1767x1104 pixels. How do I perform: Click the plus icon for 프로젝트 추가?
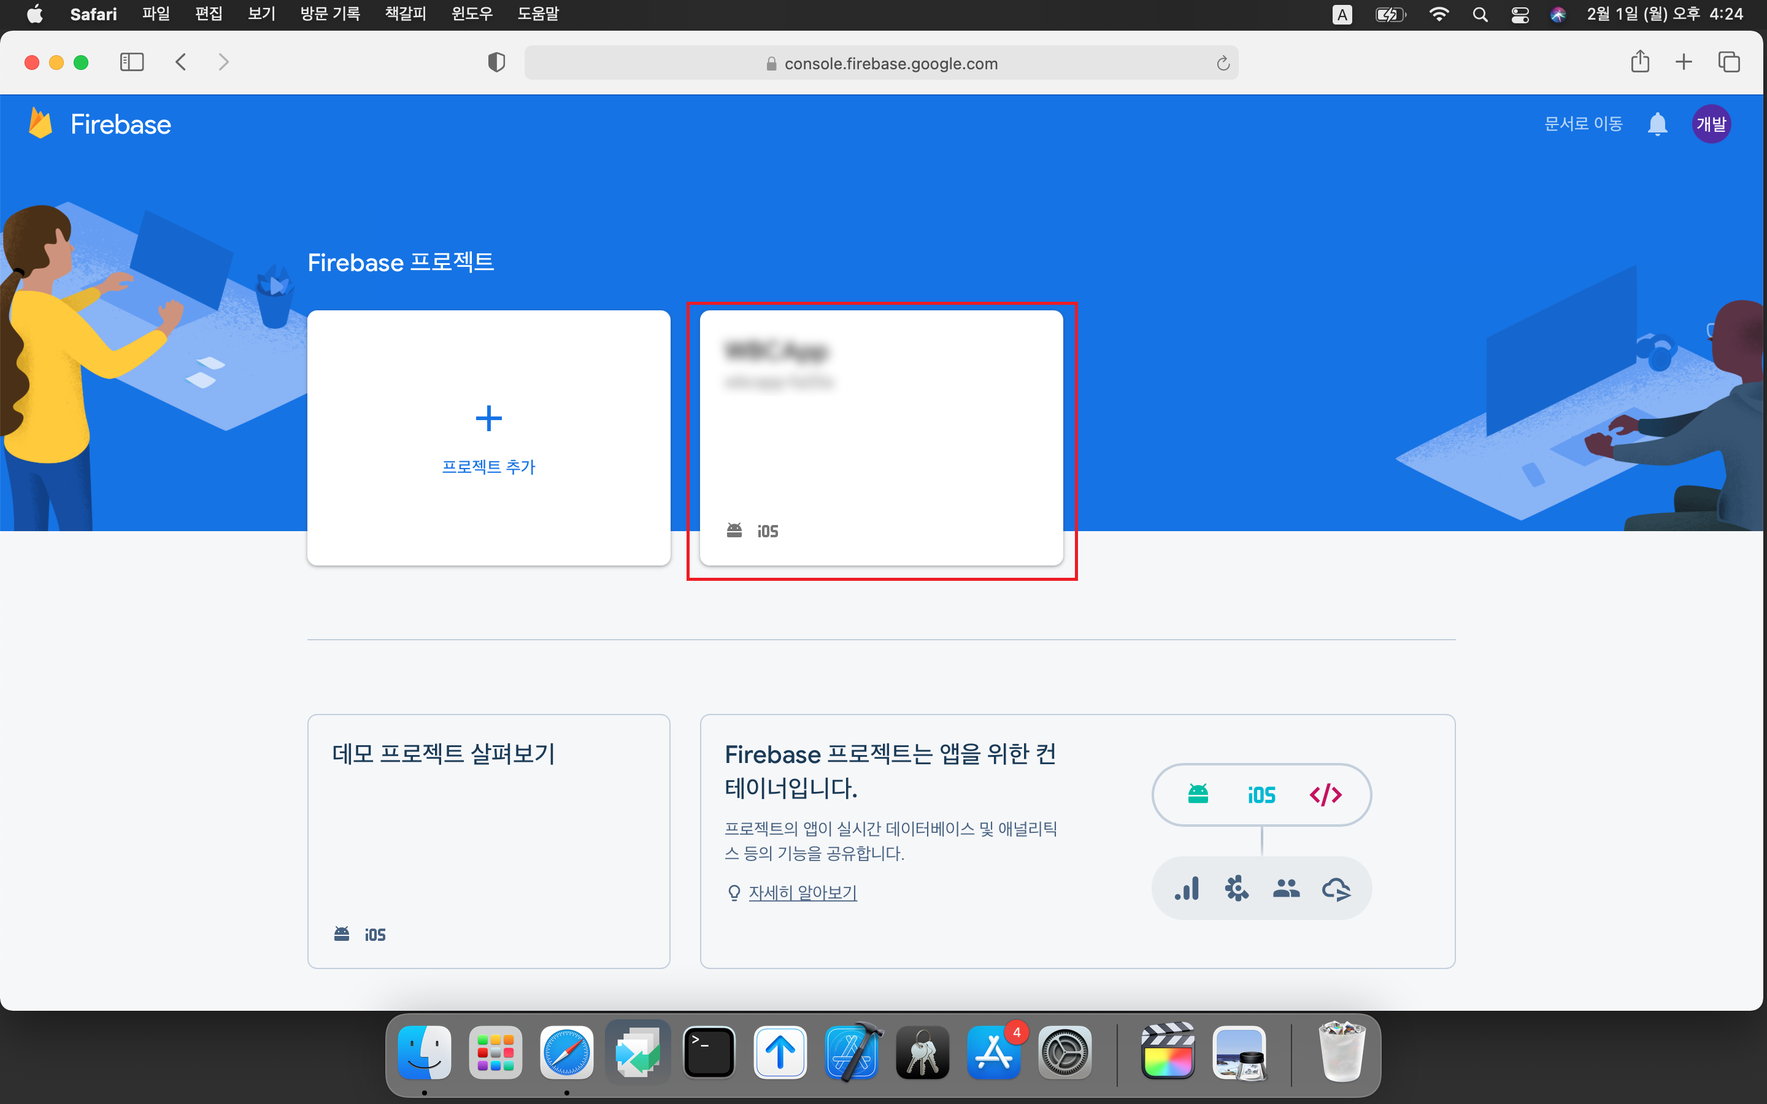(488, 418)
